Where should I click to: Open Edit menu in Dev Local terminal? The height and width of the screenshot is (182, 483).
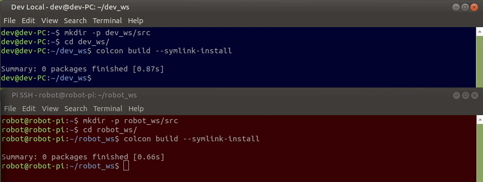(28, 21)
